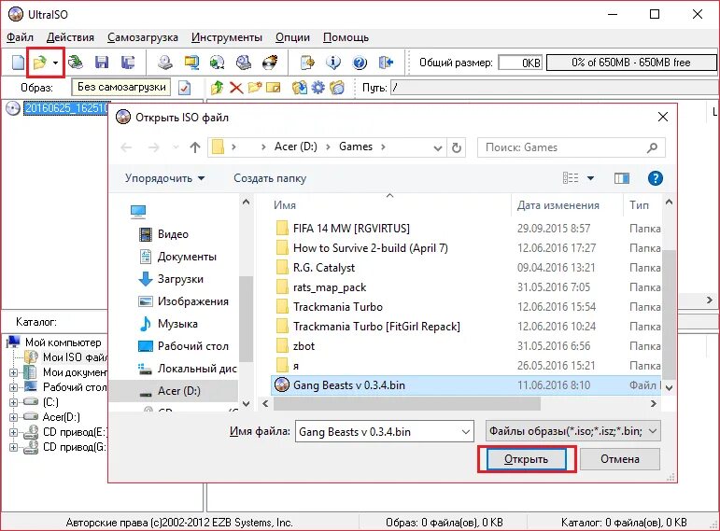Click the green Up folder arrow icon

point(218,87)
